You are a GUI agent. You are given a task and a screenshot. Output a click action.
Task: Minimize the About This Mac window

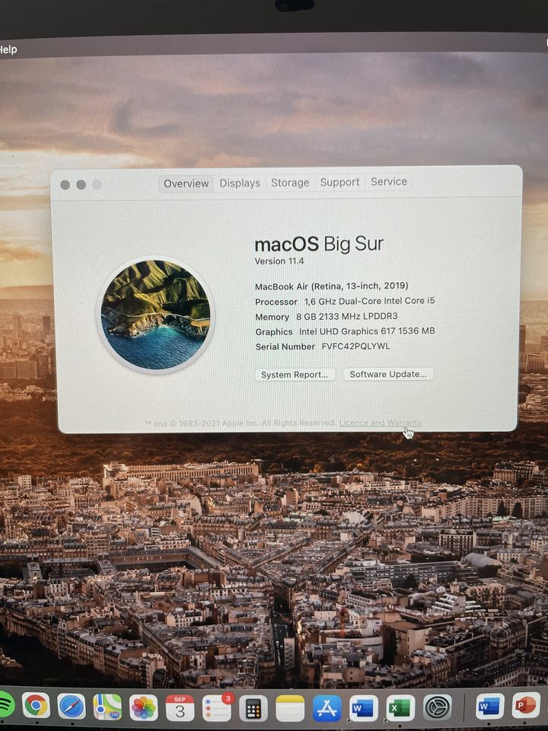click(x=81, y=184)
